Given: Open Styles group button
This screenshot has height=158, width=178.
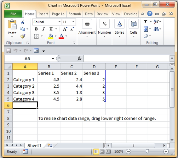Looking at the screenshot, I should point(119,28).
